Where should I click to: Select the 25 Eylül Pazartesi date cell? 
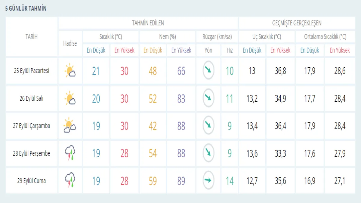[x=32, y=71]
